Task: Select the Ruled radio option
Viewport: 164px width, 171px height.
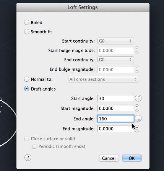Action: (27, 22)
